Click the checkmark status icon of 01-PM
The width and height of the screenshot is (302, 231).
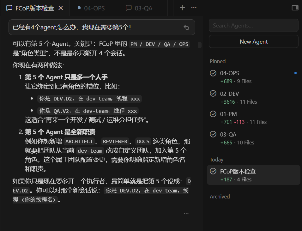tap(213, 114)
